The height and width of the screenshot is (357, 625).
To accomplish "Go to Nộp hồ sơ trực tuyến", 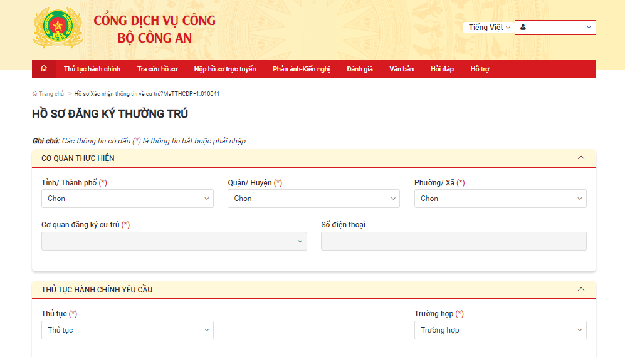I will coord(225,69).
